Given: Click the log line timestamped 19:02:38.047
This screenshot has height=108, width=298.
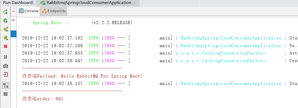Looking at the screenshot, I should click(160, 61).
